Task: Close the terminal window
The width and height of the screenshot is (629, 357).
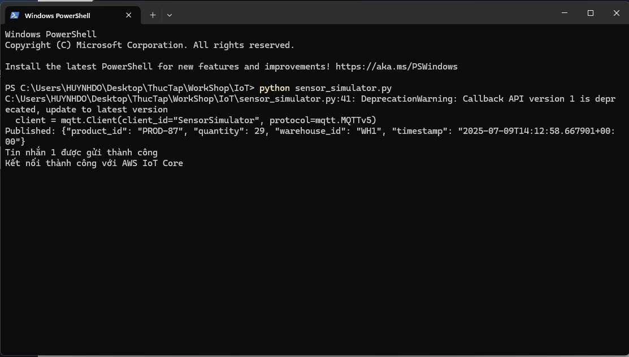Action: (x=616, y=13)
